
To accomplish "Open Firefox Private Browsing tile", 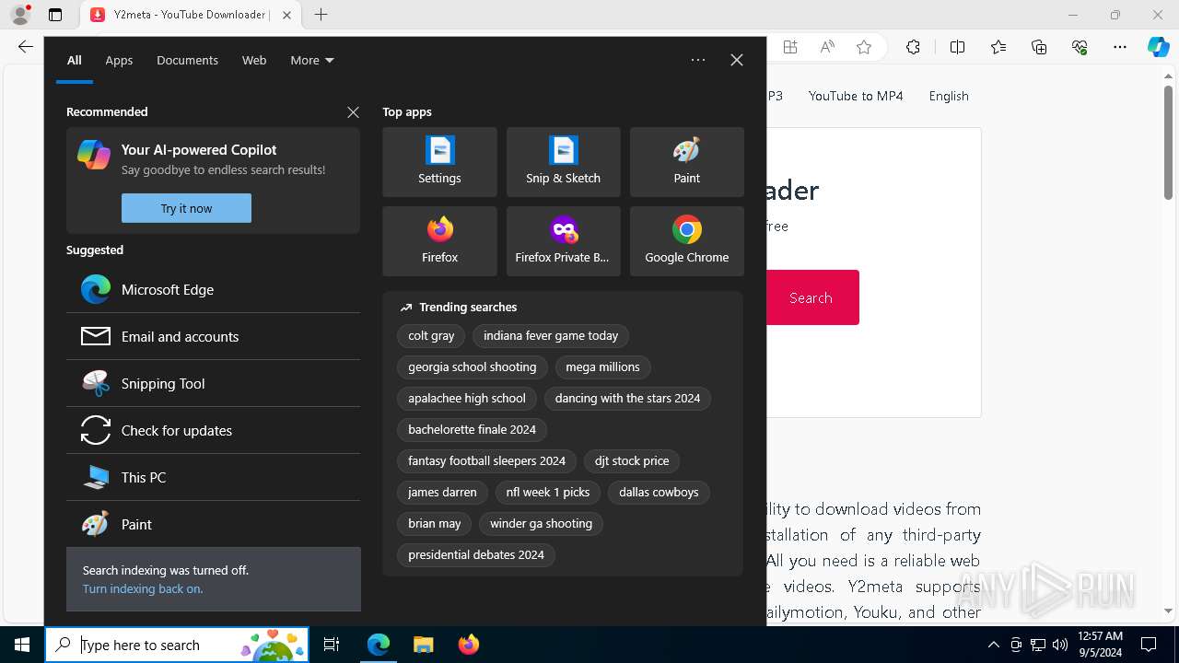I will [x=563, y=241].
